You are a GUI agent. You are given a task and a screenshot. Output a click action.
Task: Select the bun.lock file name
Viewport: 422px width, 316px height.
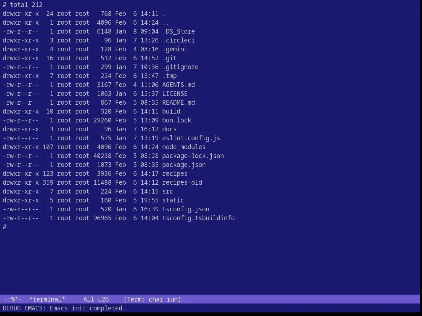[177, 120]
